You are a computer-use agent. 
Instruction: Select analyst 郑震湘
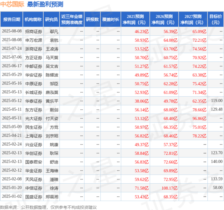pos(52,197)
